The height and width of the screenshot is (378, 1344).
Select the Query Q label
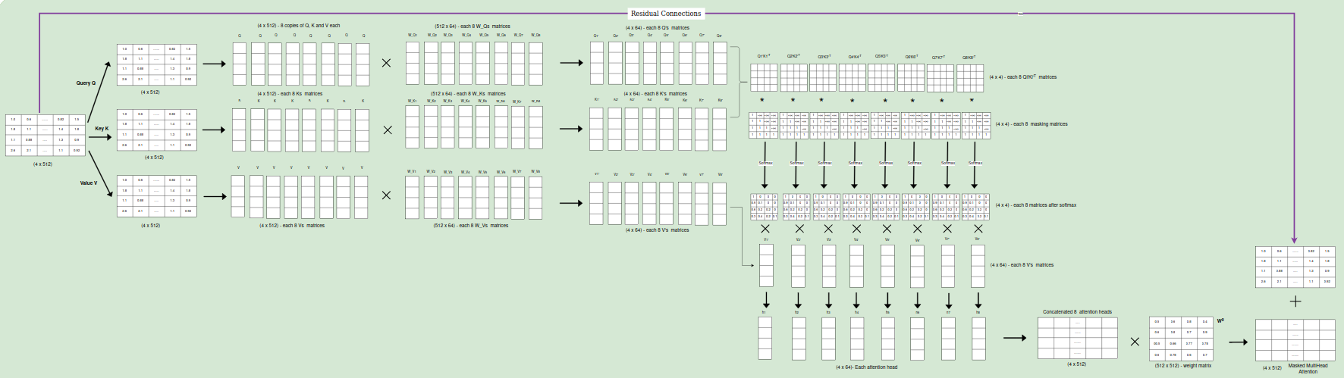pos(86,83)
